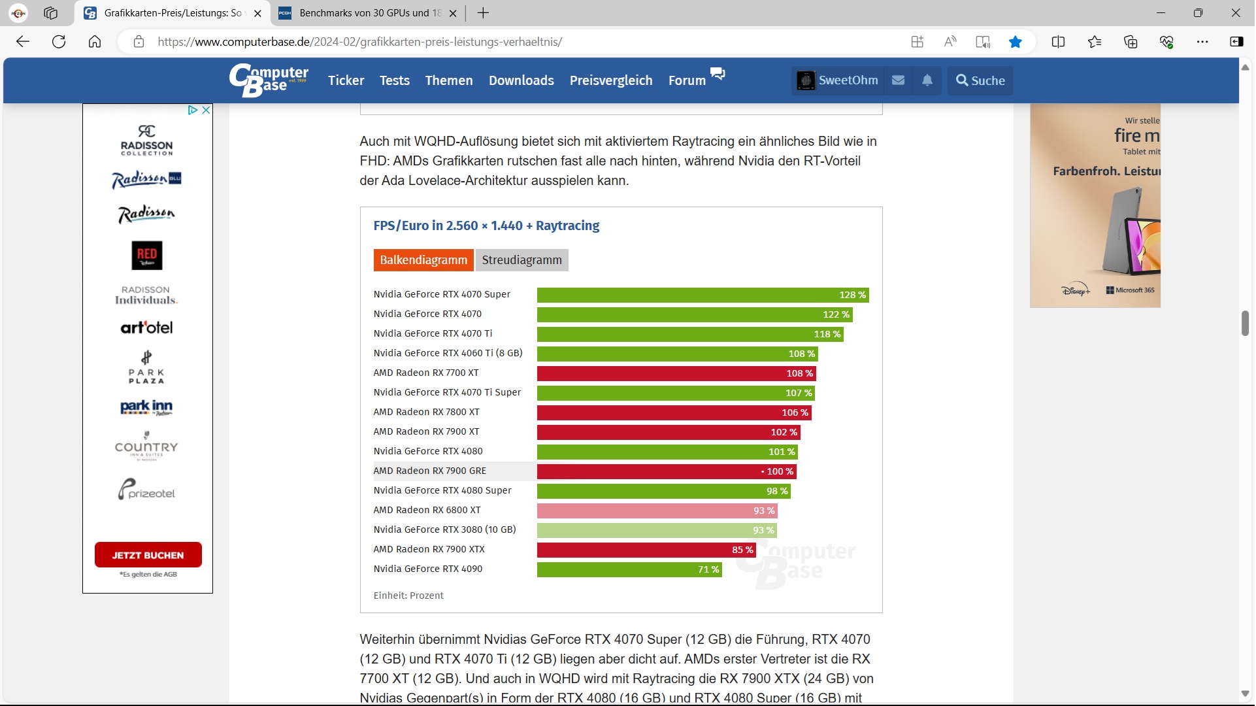Viewport: 1256px width, 706px height.
Task: Select the Balkendiagramm chart view
Action: (423, 260)
